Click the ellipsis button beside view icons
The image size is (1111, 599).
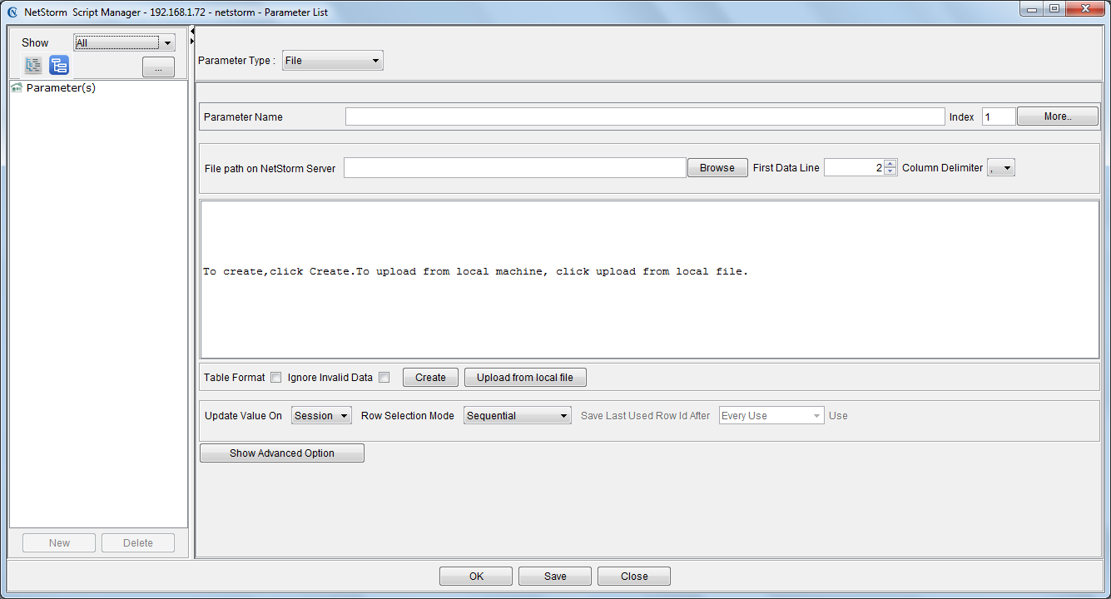[x=158, y=67]
